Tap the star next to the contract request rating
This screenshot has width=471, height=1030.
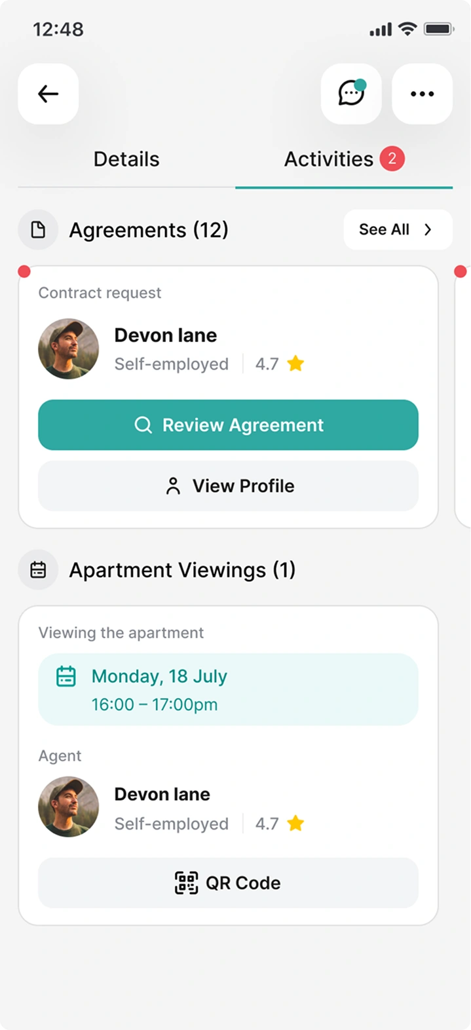click(x=295, y=364)
